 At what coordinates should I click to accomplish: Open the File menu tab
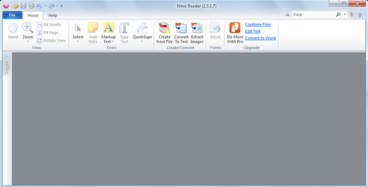(x=12, y=15)
